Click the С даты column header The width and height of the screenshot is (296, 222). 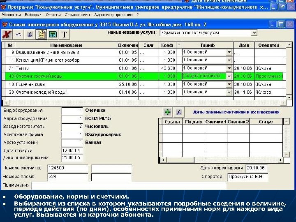click(x=172, y=122)
